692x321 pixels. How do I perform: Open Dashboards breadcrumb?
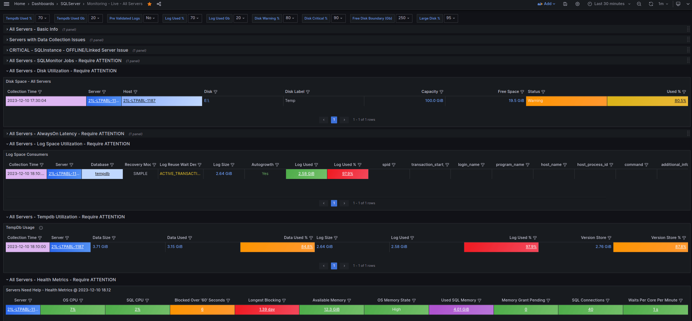pos(43,4)
